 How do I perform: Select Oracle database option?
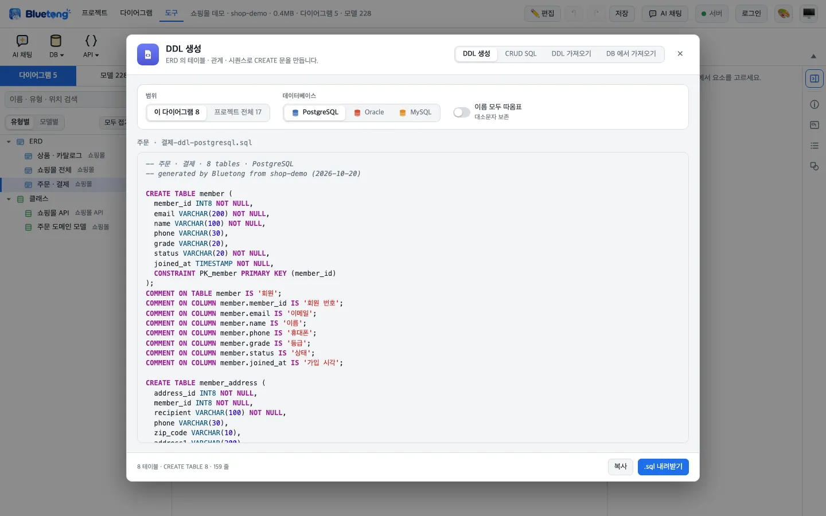(369, 112)
